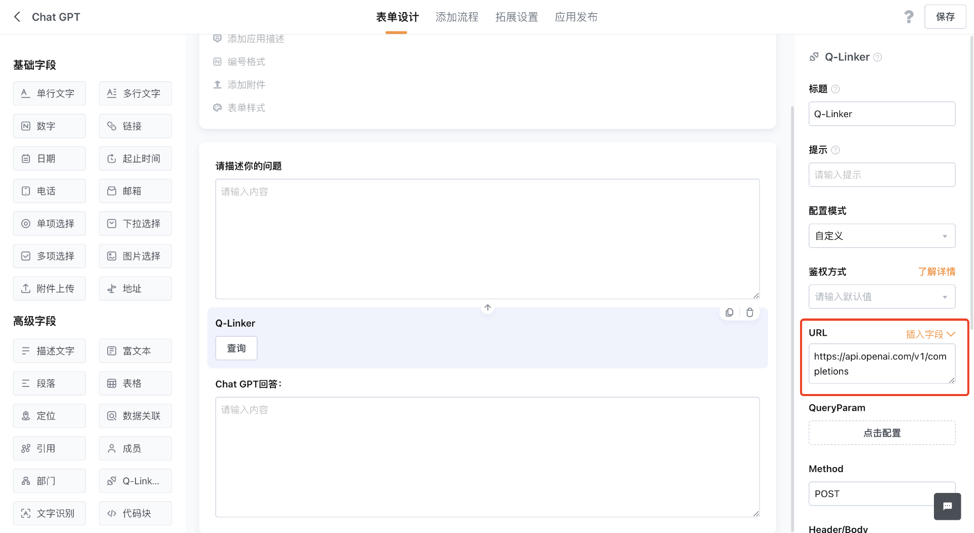
Task: Add a 邮箱 field
Action: tap(135, 191)
